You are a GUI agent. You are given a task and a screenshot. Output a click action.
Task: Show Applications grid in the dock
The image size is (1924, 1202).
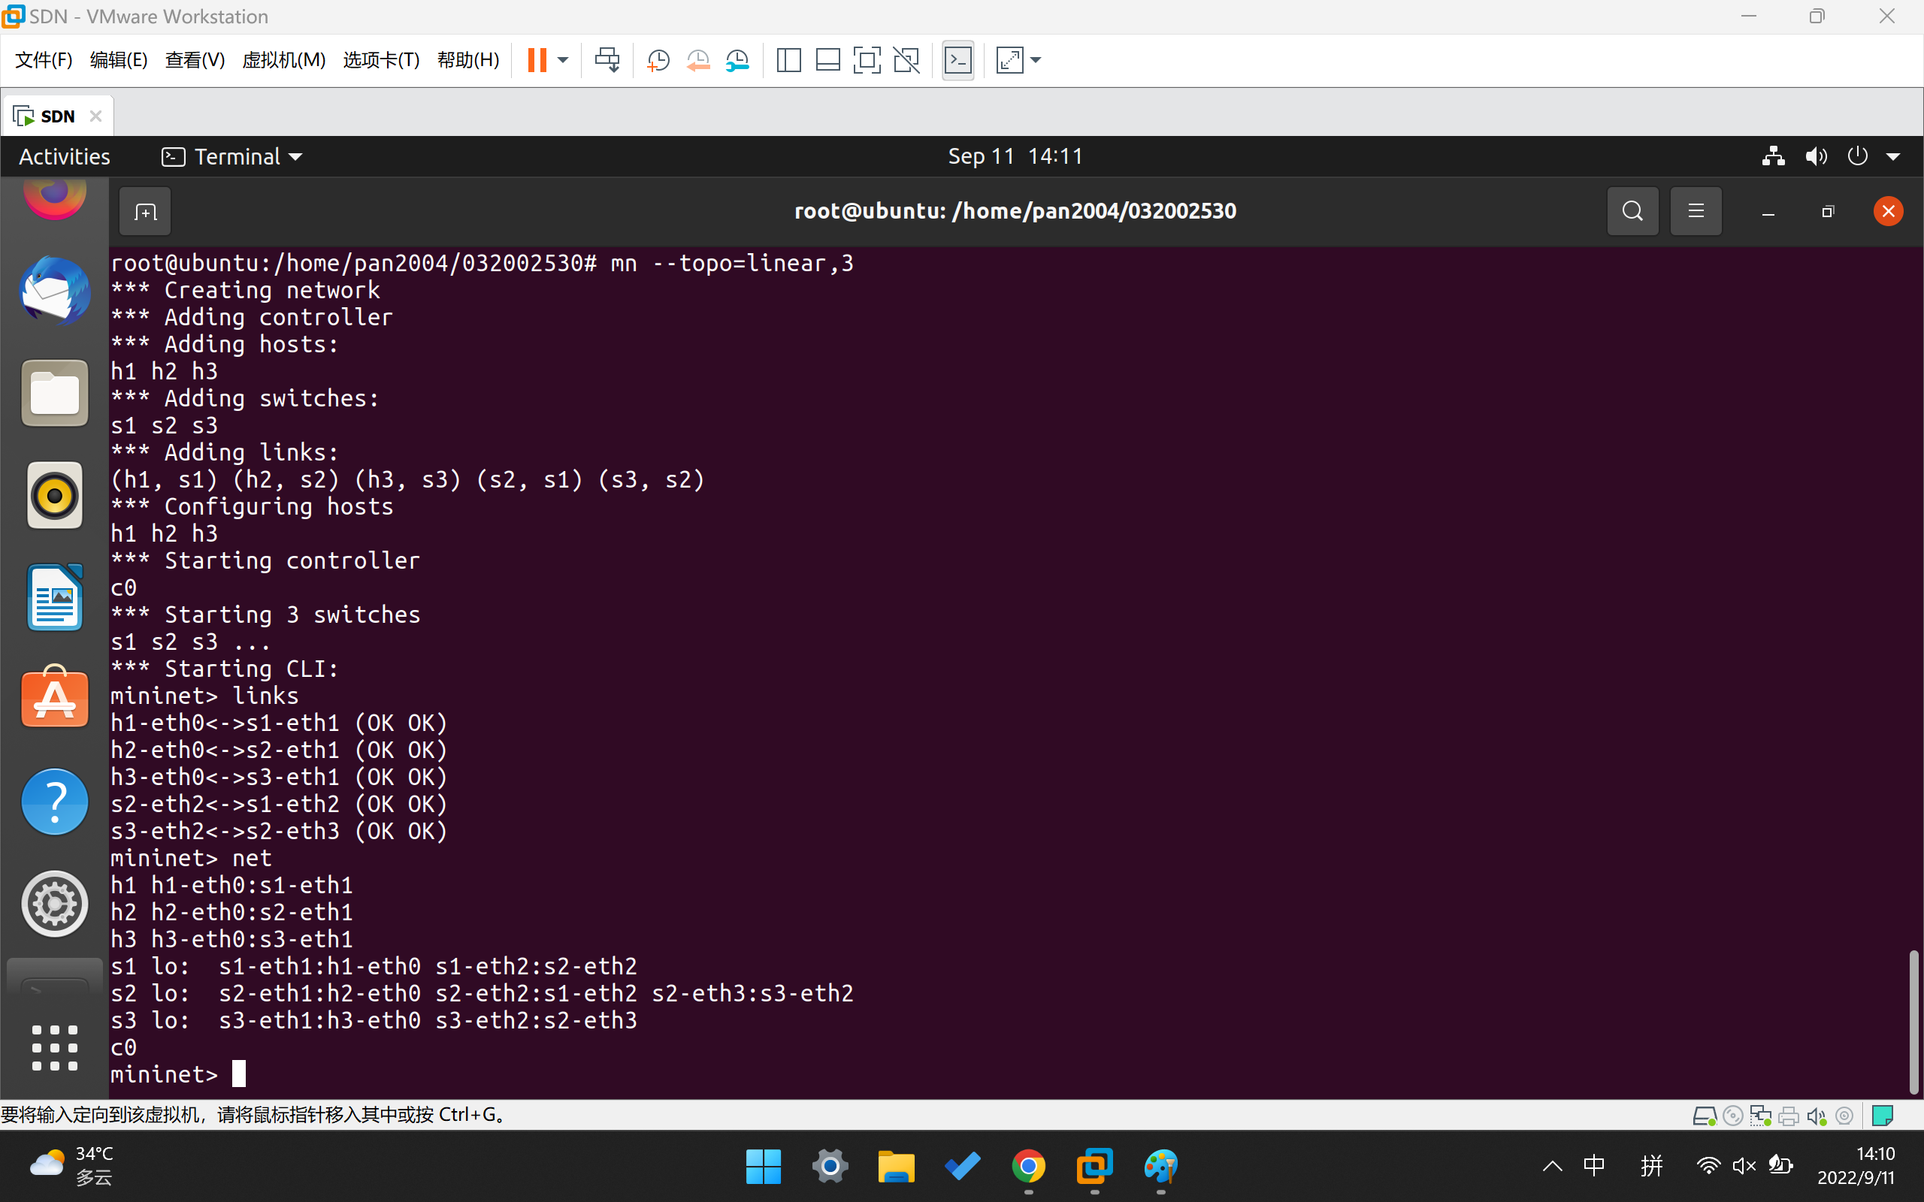click(x=54, y=1048)
